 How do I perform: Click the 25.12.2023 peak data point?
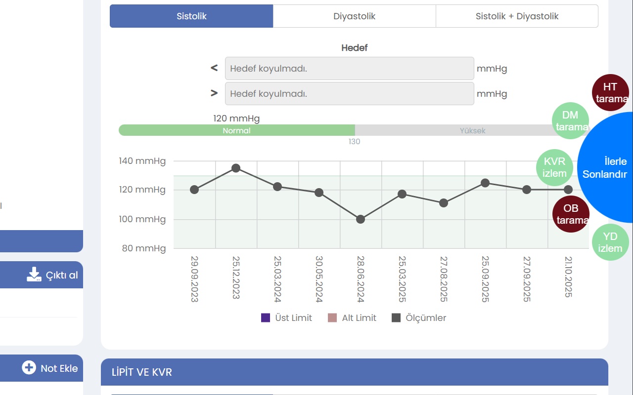tap(236, 168)
